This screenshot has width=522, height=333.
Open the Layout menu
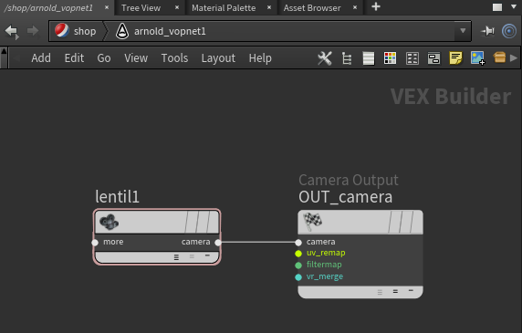click(218, 58)
